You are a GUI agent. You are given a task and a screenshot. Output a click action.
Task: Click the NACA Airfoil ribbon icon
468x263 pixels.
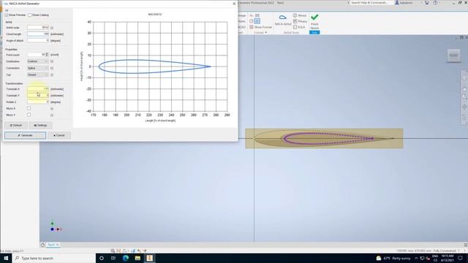pyautogui.click(x=283, y=20)
